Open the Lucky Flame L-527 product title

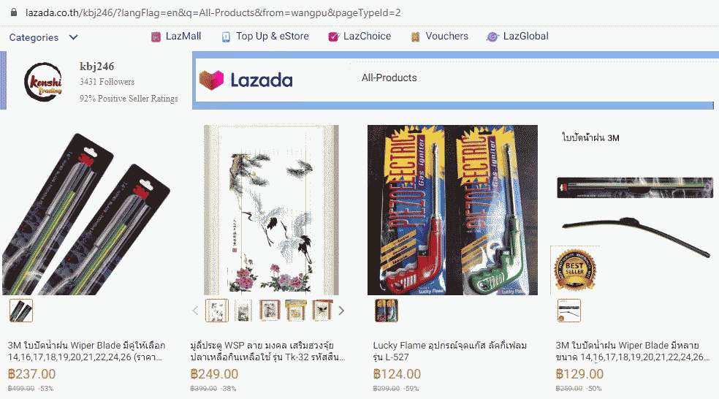pos(450,351)
